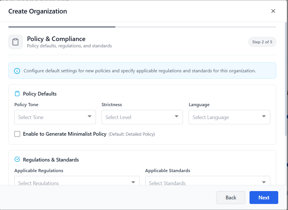Click the Regulations & Standards checkmark icon
Image resolution: width=288 pixels, height=210 pixels.
17,159
